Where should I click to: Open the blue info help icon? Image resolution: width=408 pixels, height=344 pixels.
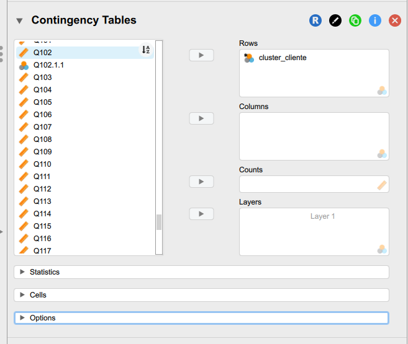pyautogui.click(x=375, y=20)
